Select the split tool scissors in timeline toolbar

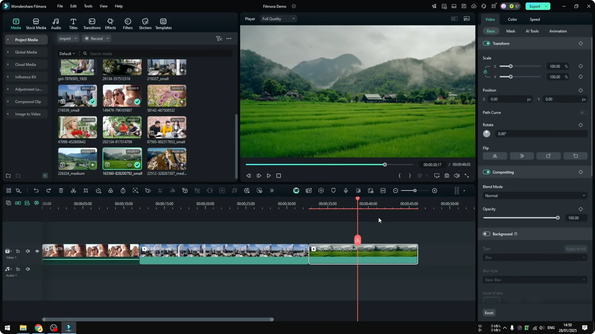coord(73,191)
